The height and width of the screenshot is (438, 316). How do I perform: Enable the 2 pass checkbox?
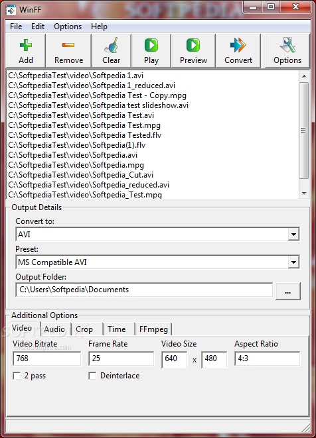17,376
